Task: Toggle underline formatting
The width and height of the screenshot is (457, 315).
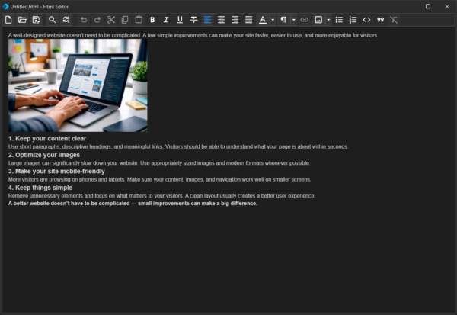Action: point(180,20)
